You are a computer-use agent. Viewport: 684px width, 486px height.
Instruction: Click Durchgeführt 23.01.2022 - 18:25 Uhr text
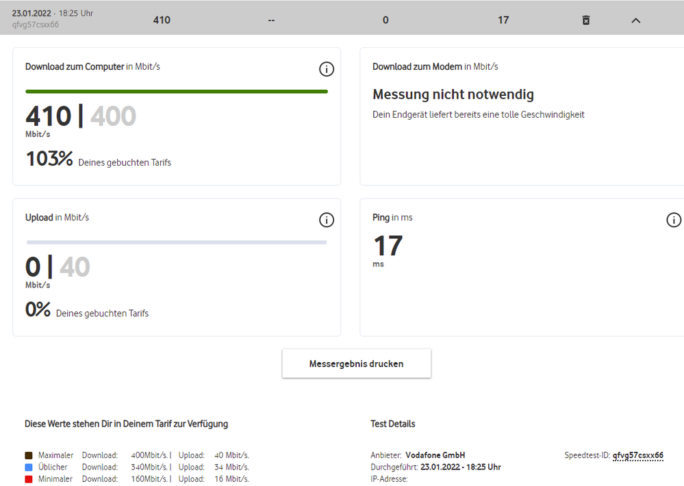(x=435, y=468)
